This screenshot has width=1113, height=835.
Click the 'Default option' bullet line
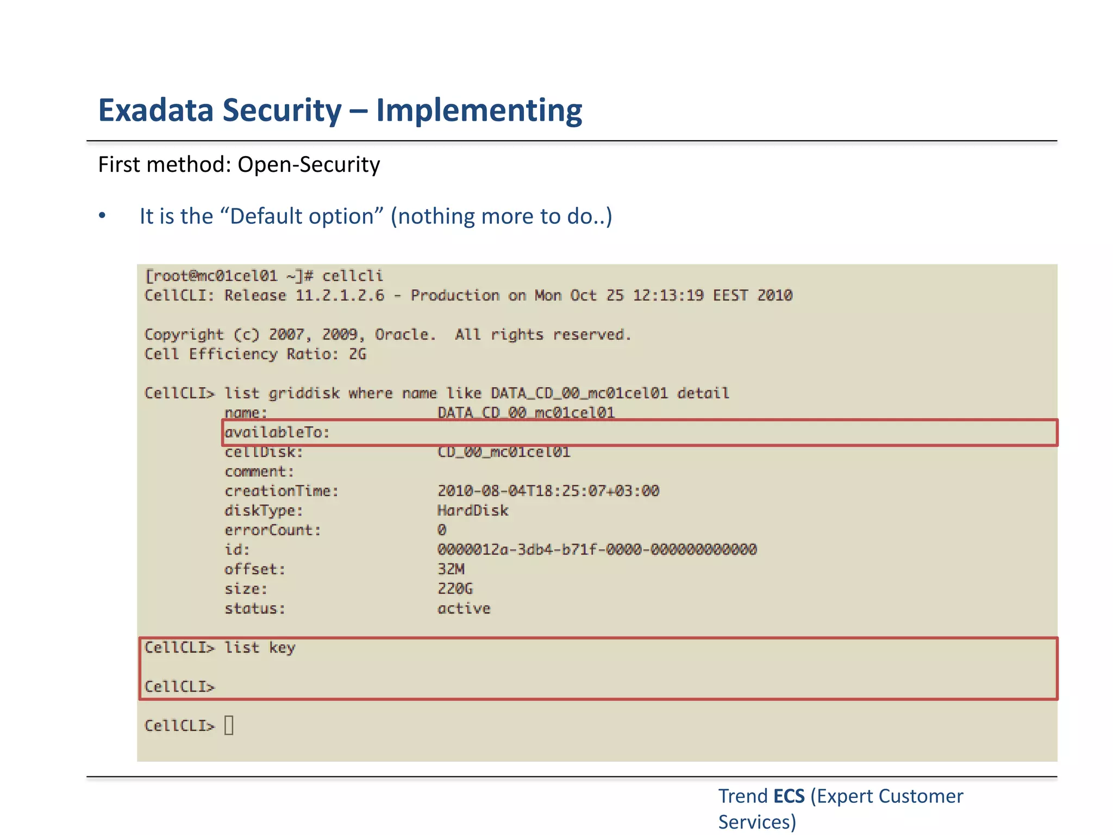click(x=376, y=216)
